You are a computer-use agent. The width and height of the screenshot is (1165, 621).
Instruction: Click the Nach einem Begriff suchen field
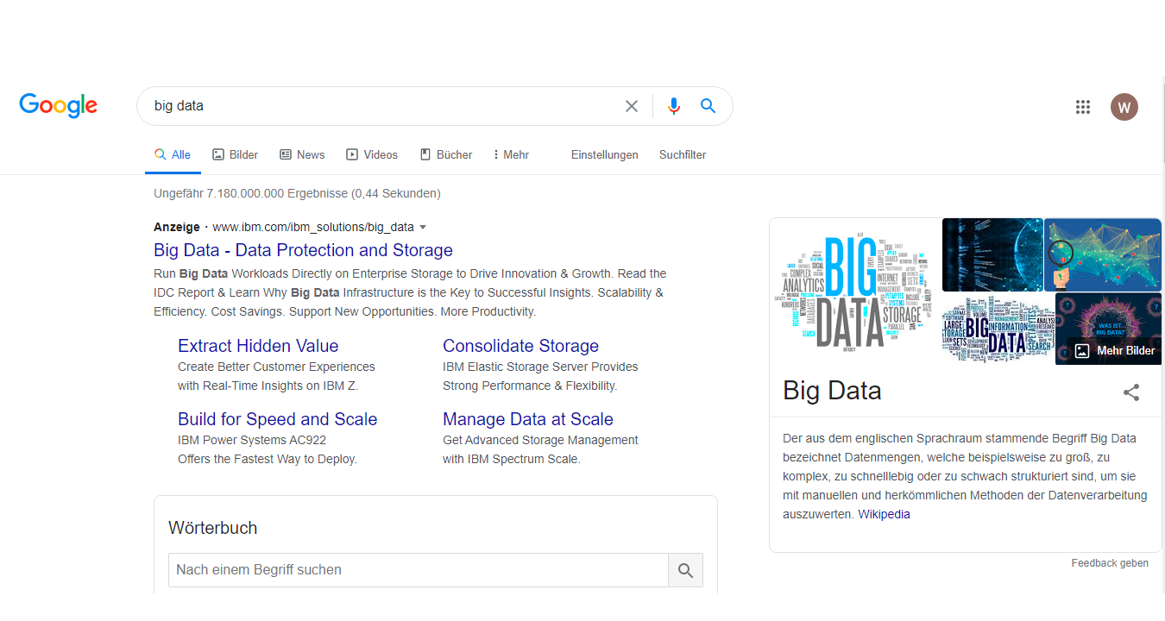click(418, 570)
